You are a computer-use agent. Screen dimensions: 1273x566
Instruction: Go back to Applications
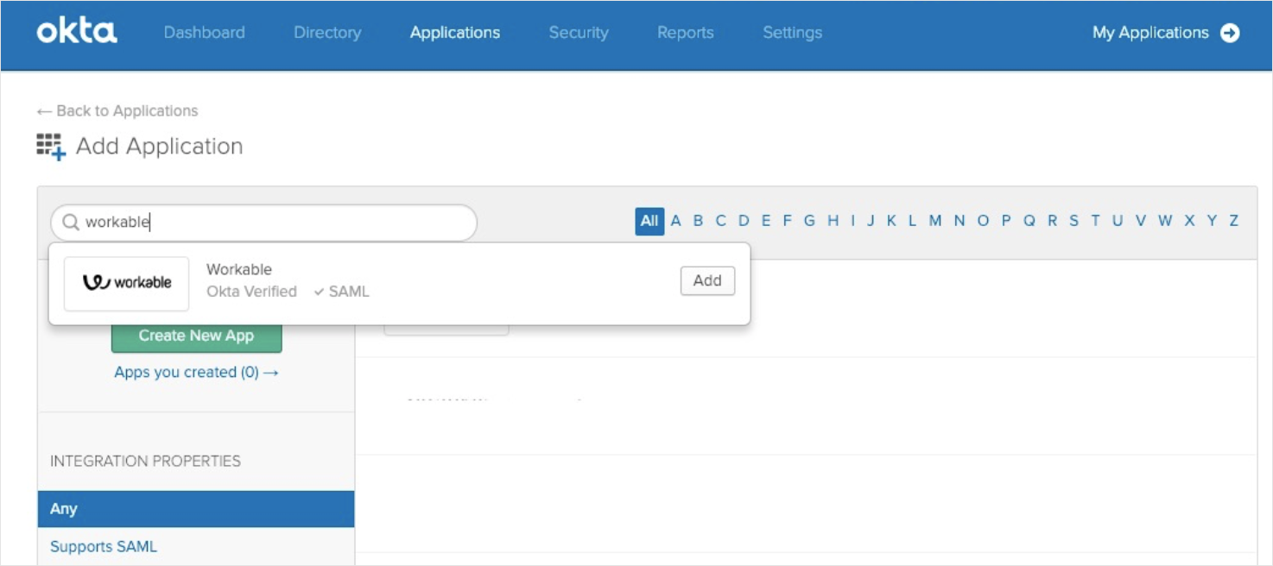(117, 110)
